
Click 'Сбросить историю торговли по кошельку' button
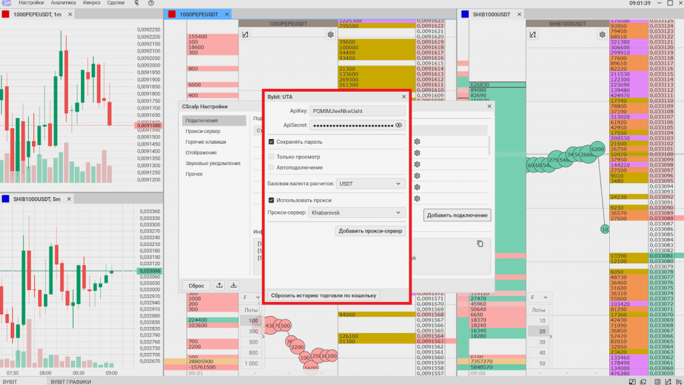click(323, 295)
